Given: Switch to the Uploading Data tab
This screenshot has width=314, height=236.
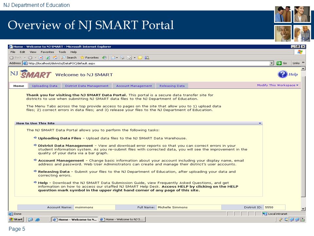Looking at the screenshot, I should (x=45, y=86).
